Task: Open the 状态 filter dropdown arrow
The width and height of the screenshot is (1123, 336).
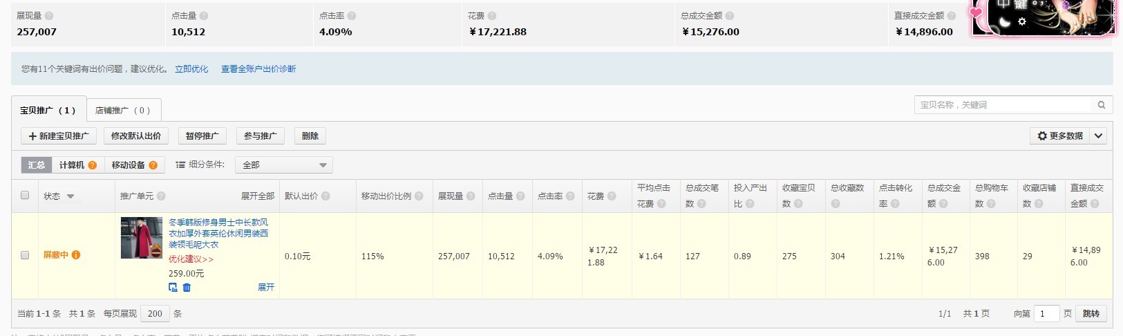Action: point(70,197)
